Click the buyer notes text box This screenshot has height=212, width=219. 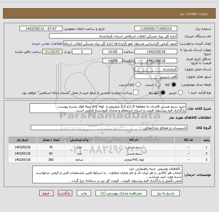click(x=108, y=174)
